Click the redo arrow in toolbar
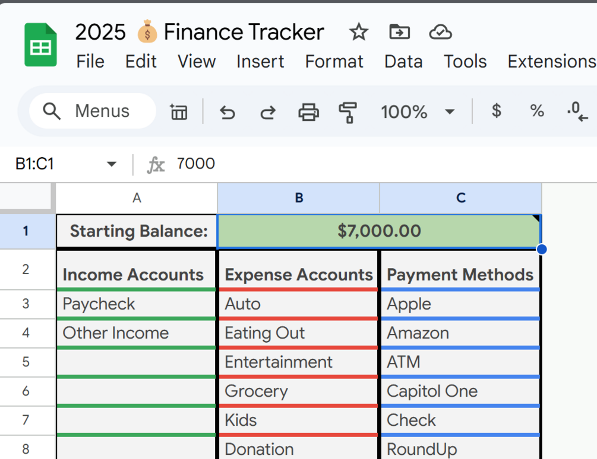Image resolution: width=597 pixels, height=459 pixels. pyautogui.click(x=268, y=111)
